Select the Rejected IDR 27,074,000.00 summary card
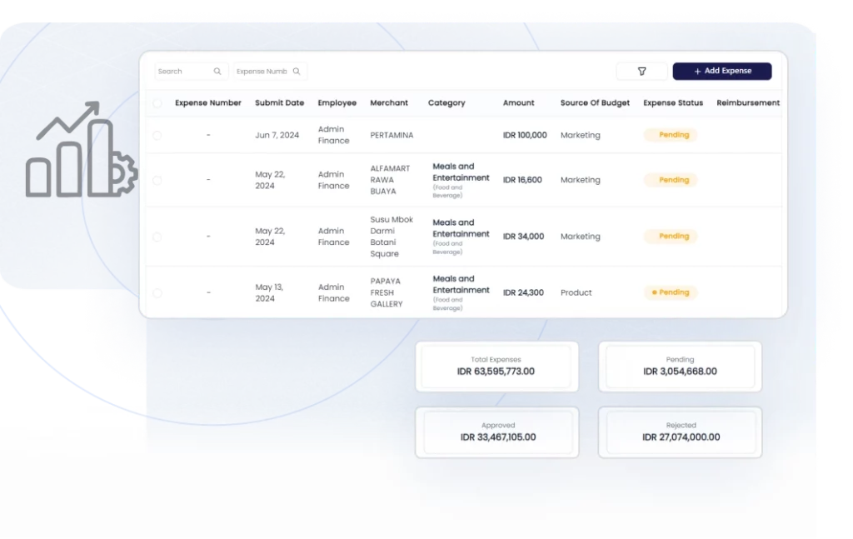The height and width of the screenshot is (539, 853). 681,432
